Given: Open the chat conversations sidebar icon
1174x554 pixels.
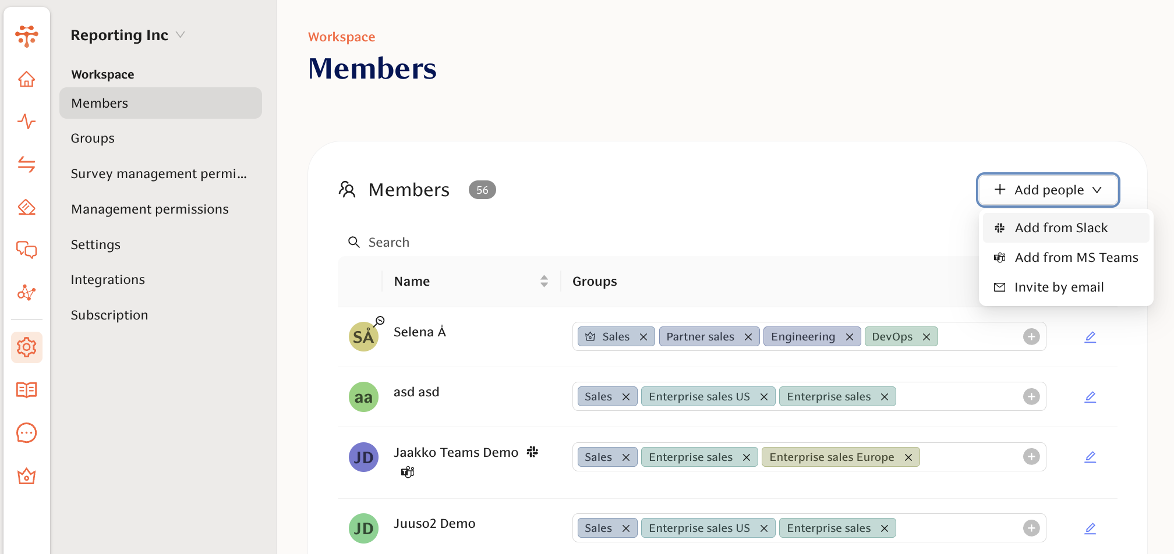Looking at the screenshot, I should click(x=27, y=251).
